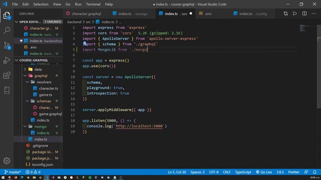Viewport: 321px width, 180px height.
Task: Open the Run menu
Action: click(x=78, y=4)
